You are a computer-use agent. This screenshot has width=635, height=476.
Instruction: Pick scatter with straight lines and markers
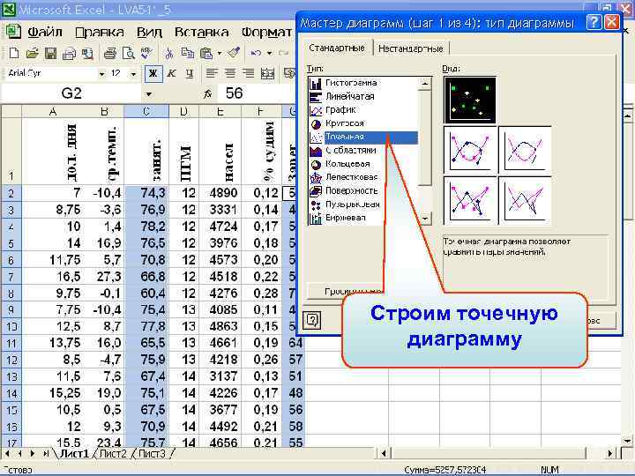(x=470, y=200)
